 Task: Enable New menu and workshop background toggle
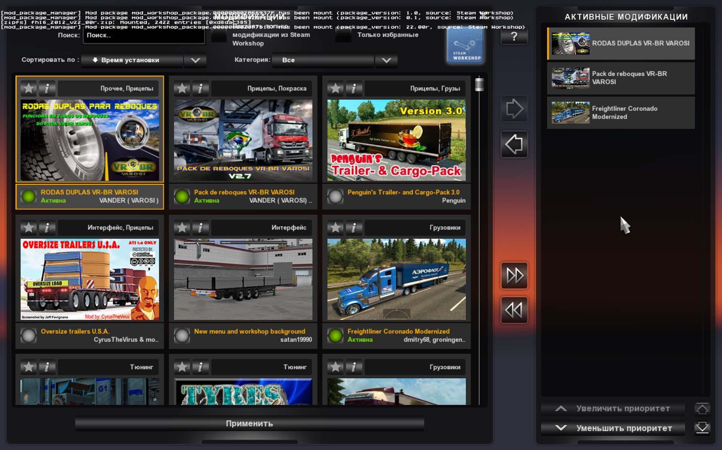(182, 336)
